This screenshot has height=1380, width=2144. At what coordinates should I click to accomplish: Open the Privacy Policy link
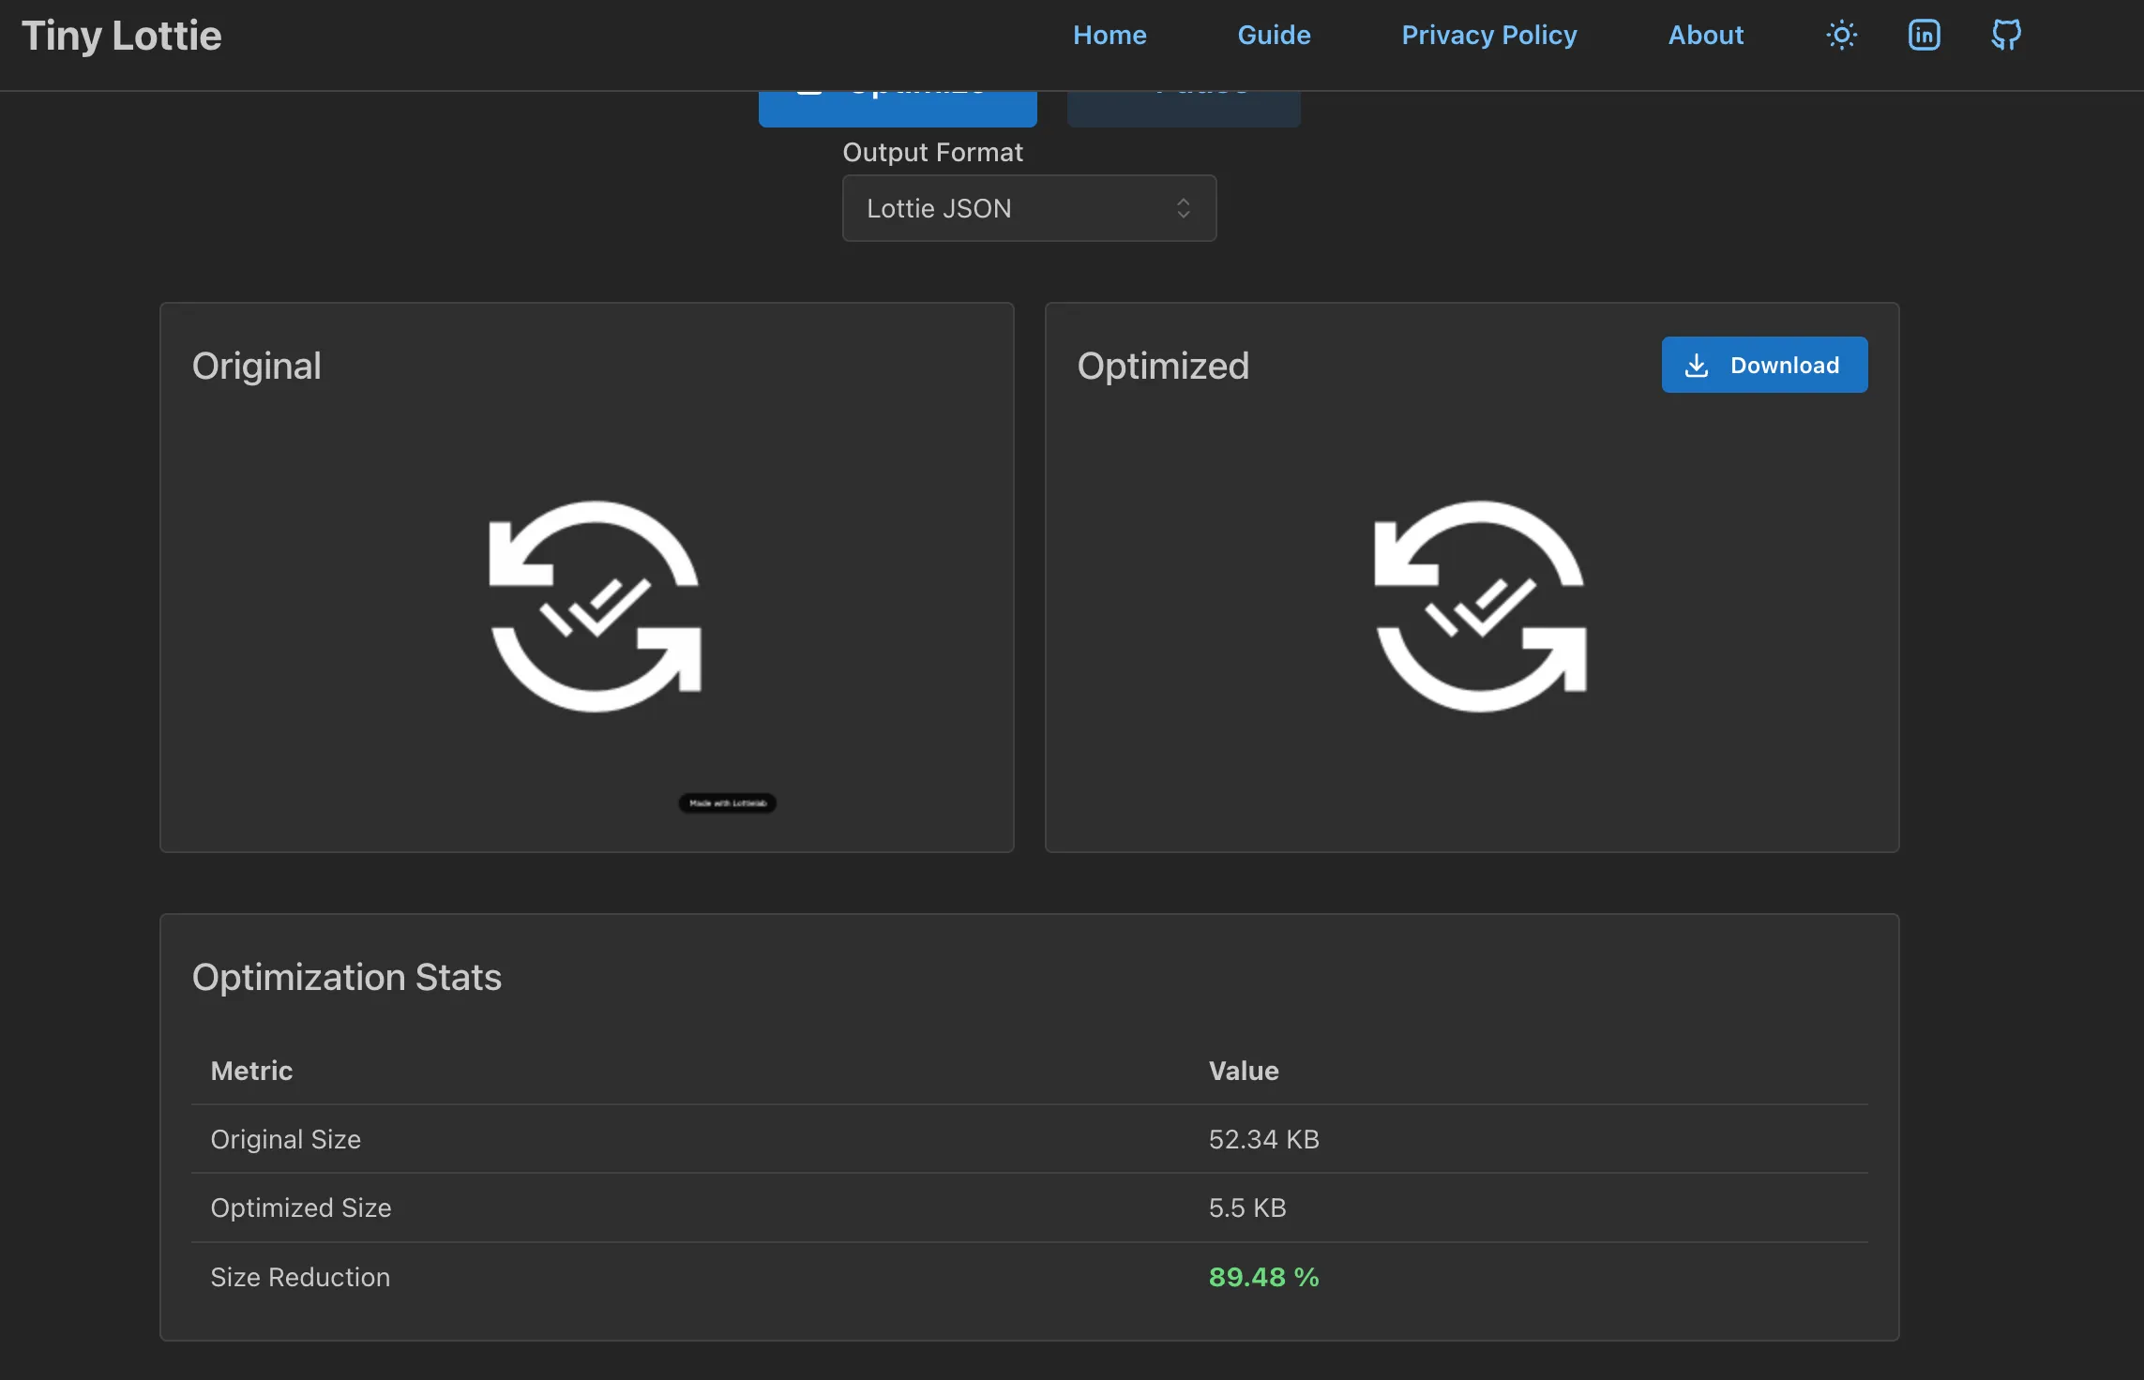point(1488,36)
